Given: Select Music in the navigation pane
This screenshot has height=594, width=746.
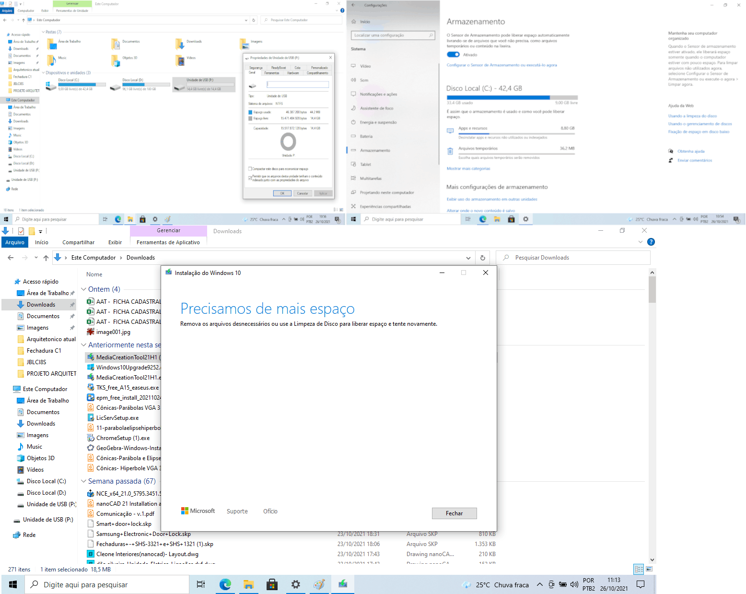Looking at the screenshot, I should [x=35, y=447].
